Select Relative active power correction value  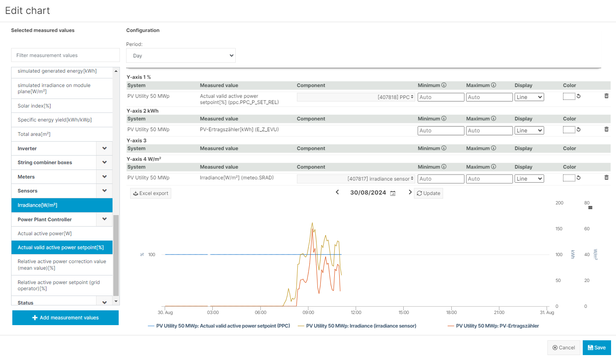coord(62,265)
